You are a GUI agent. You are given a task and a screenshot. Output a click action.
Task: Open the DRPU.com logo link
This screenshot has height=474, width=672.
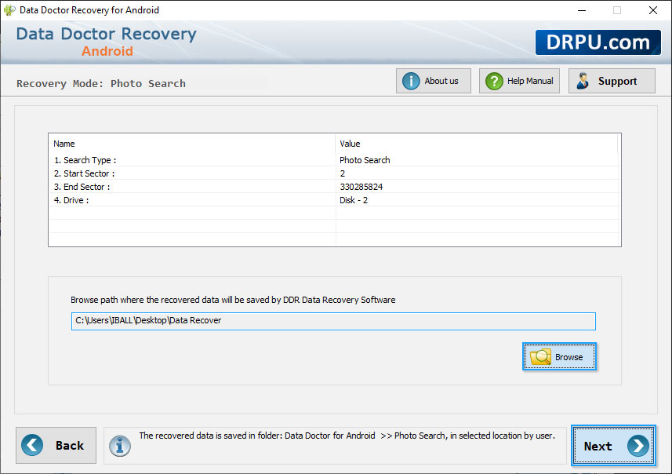[598, 42]
